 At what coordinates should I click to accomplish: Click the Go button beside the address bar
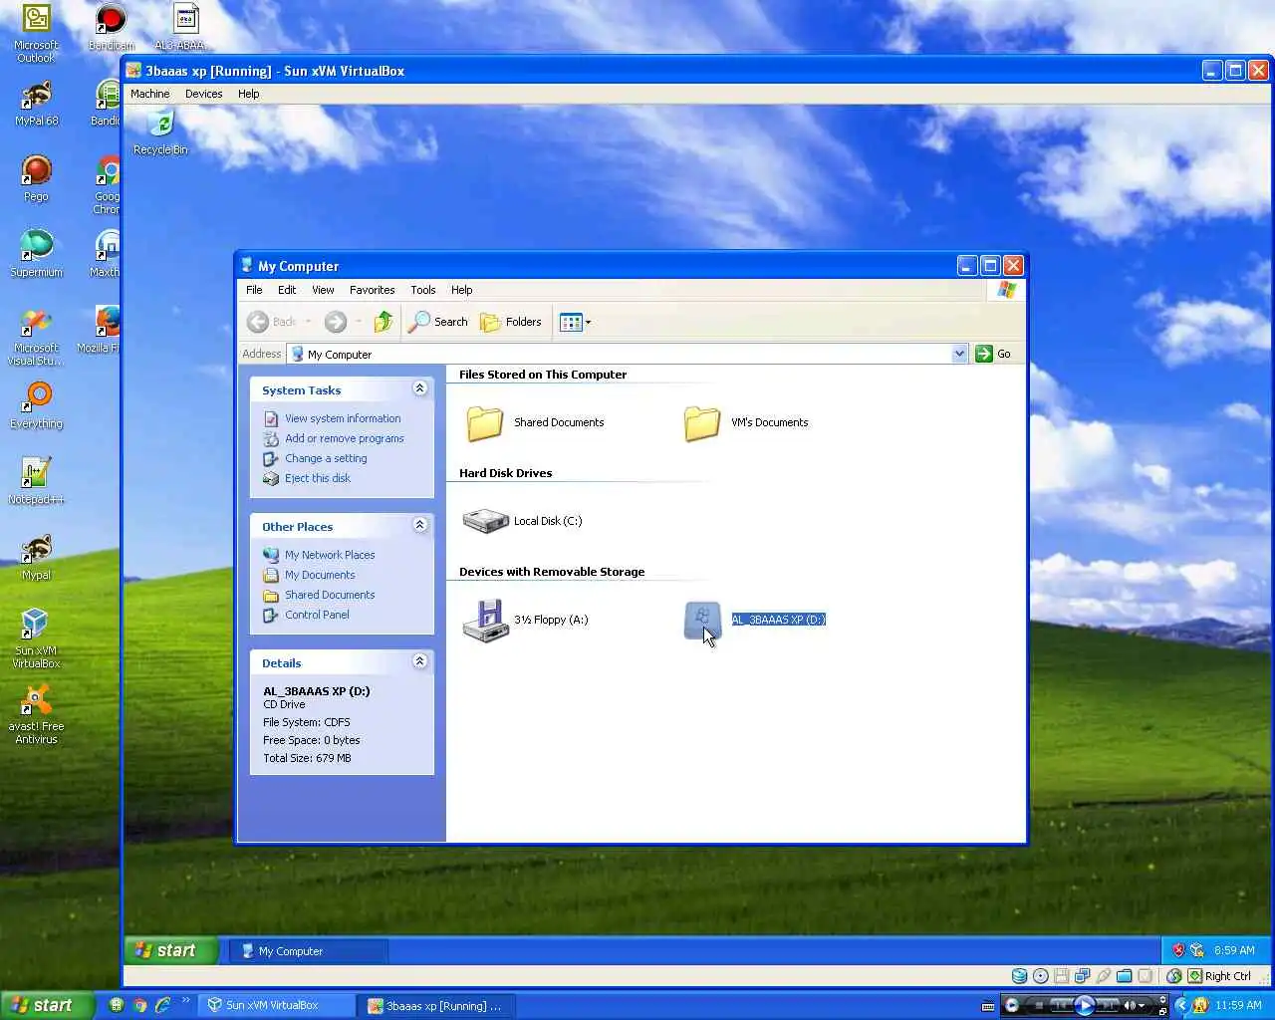pyautogui.click(x=994, y=354)
